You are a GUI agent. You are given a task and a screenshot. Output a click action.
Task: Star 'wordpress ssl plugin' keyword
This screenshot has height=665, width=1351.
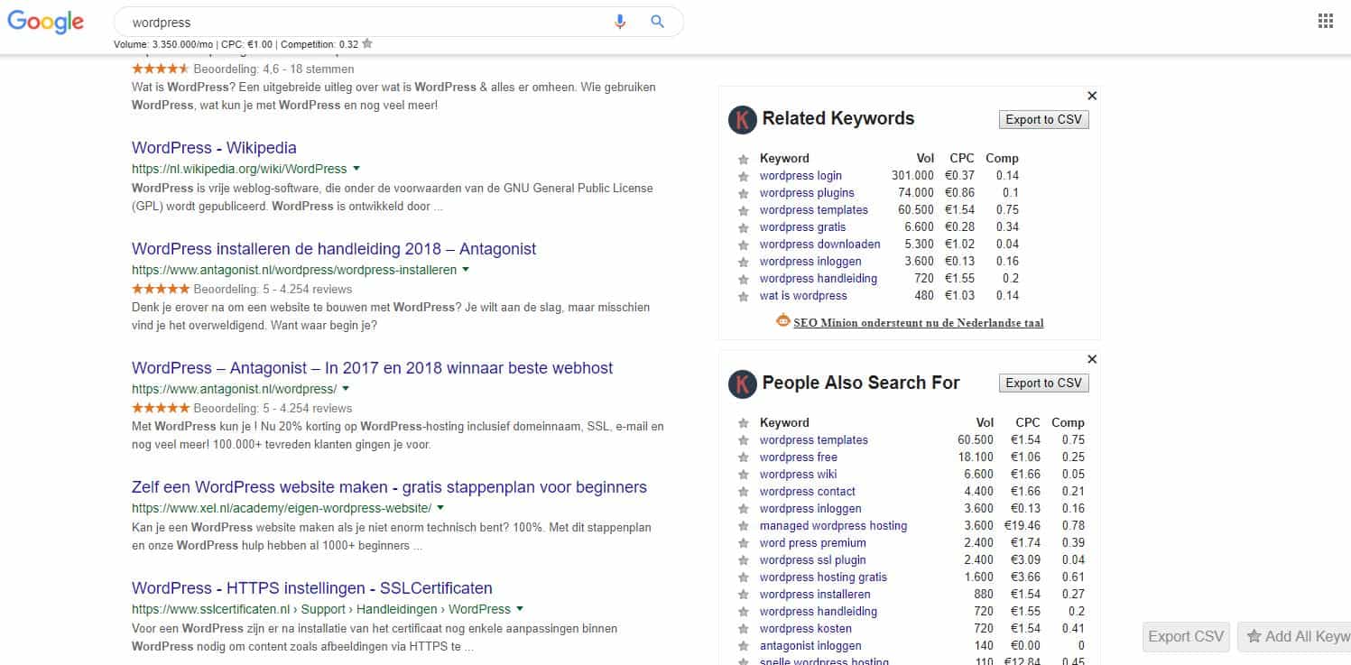click(x=743, y=560)
